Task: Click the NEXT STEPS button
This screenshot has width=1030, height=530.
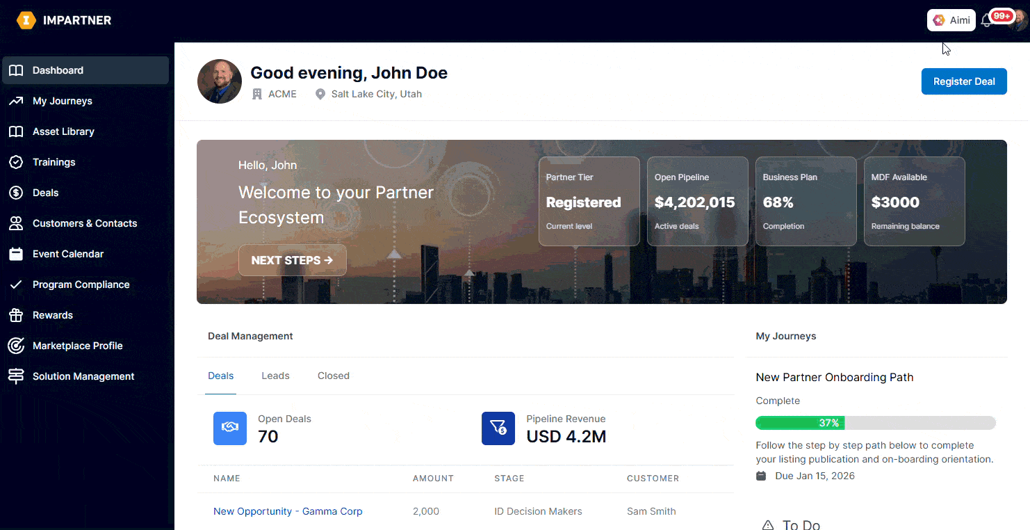Action: tap(292, 260)
